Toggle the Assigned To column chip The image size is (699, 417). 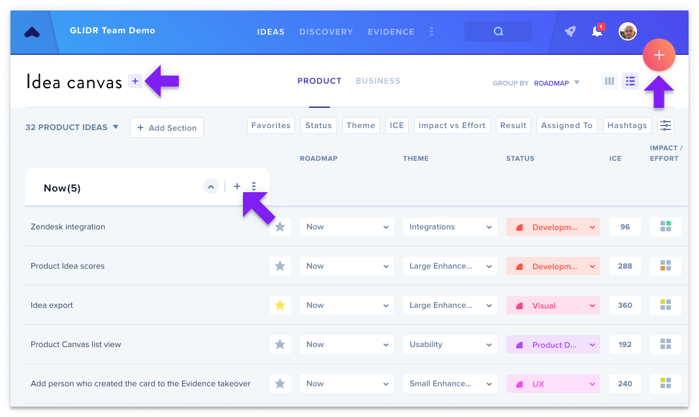point(566,125)
